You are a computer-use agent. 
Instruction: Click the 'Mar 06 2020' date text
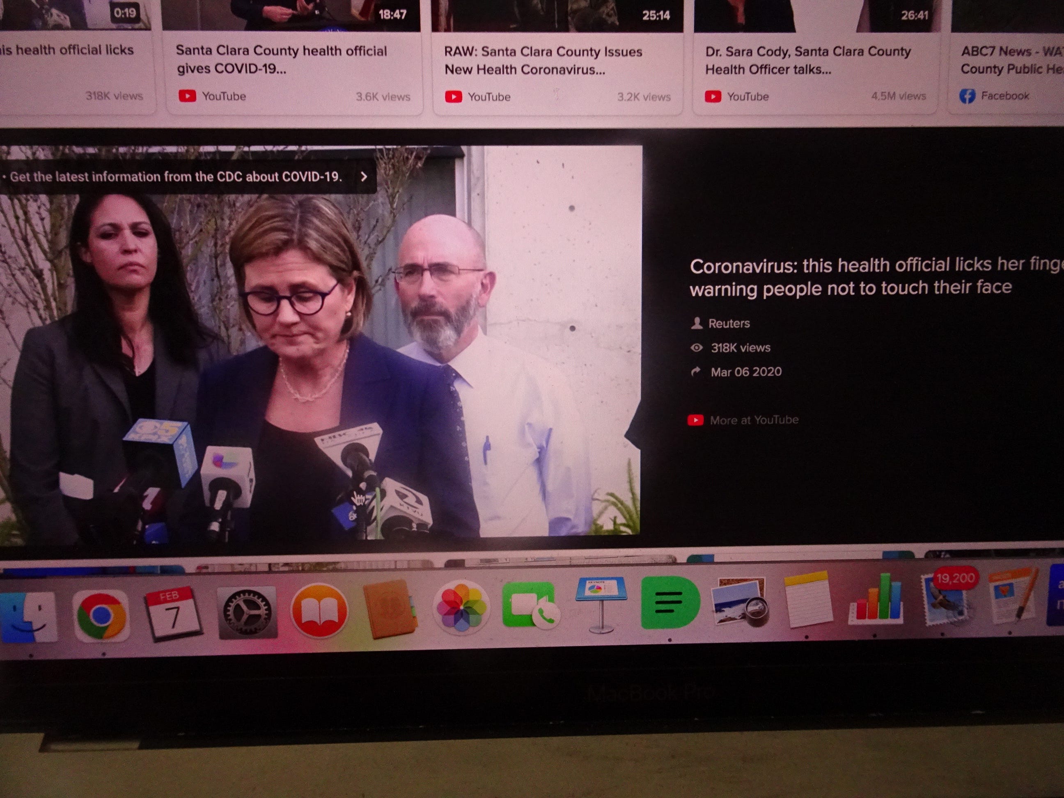click(746, 372)
